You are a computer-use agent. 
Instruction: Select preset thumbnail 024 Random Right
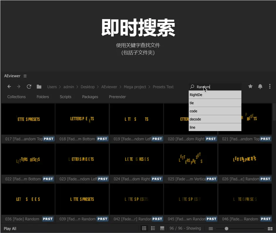pos(137,159)
